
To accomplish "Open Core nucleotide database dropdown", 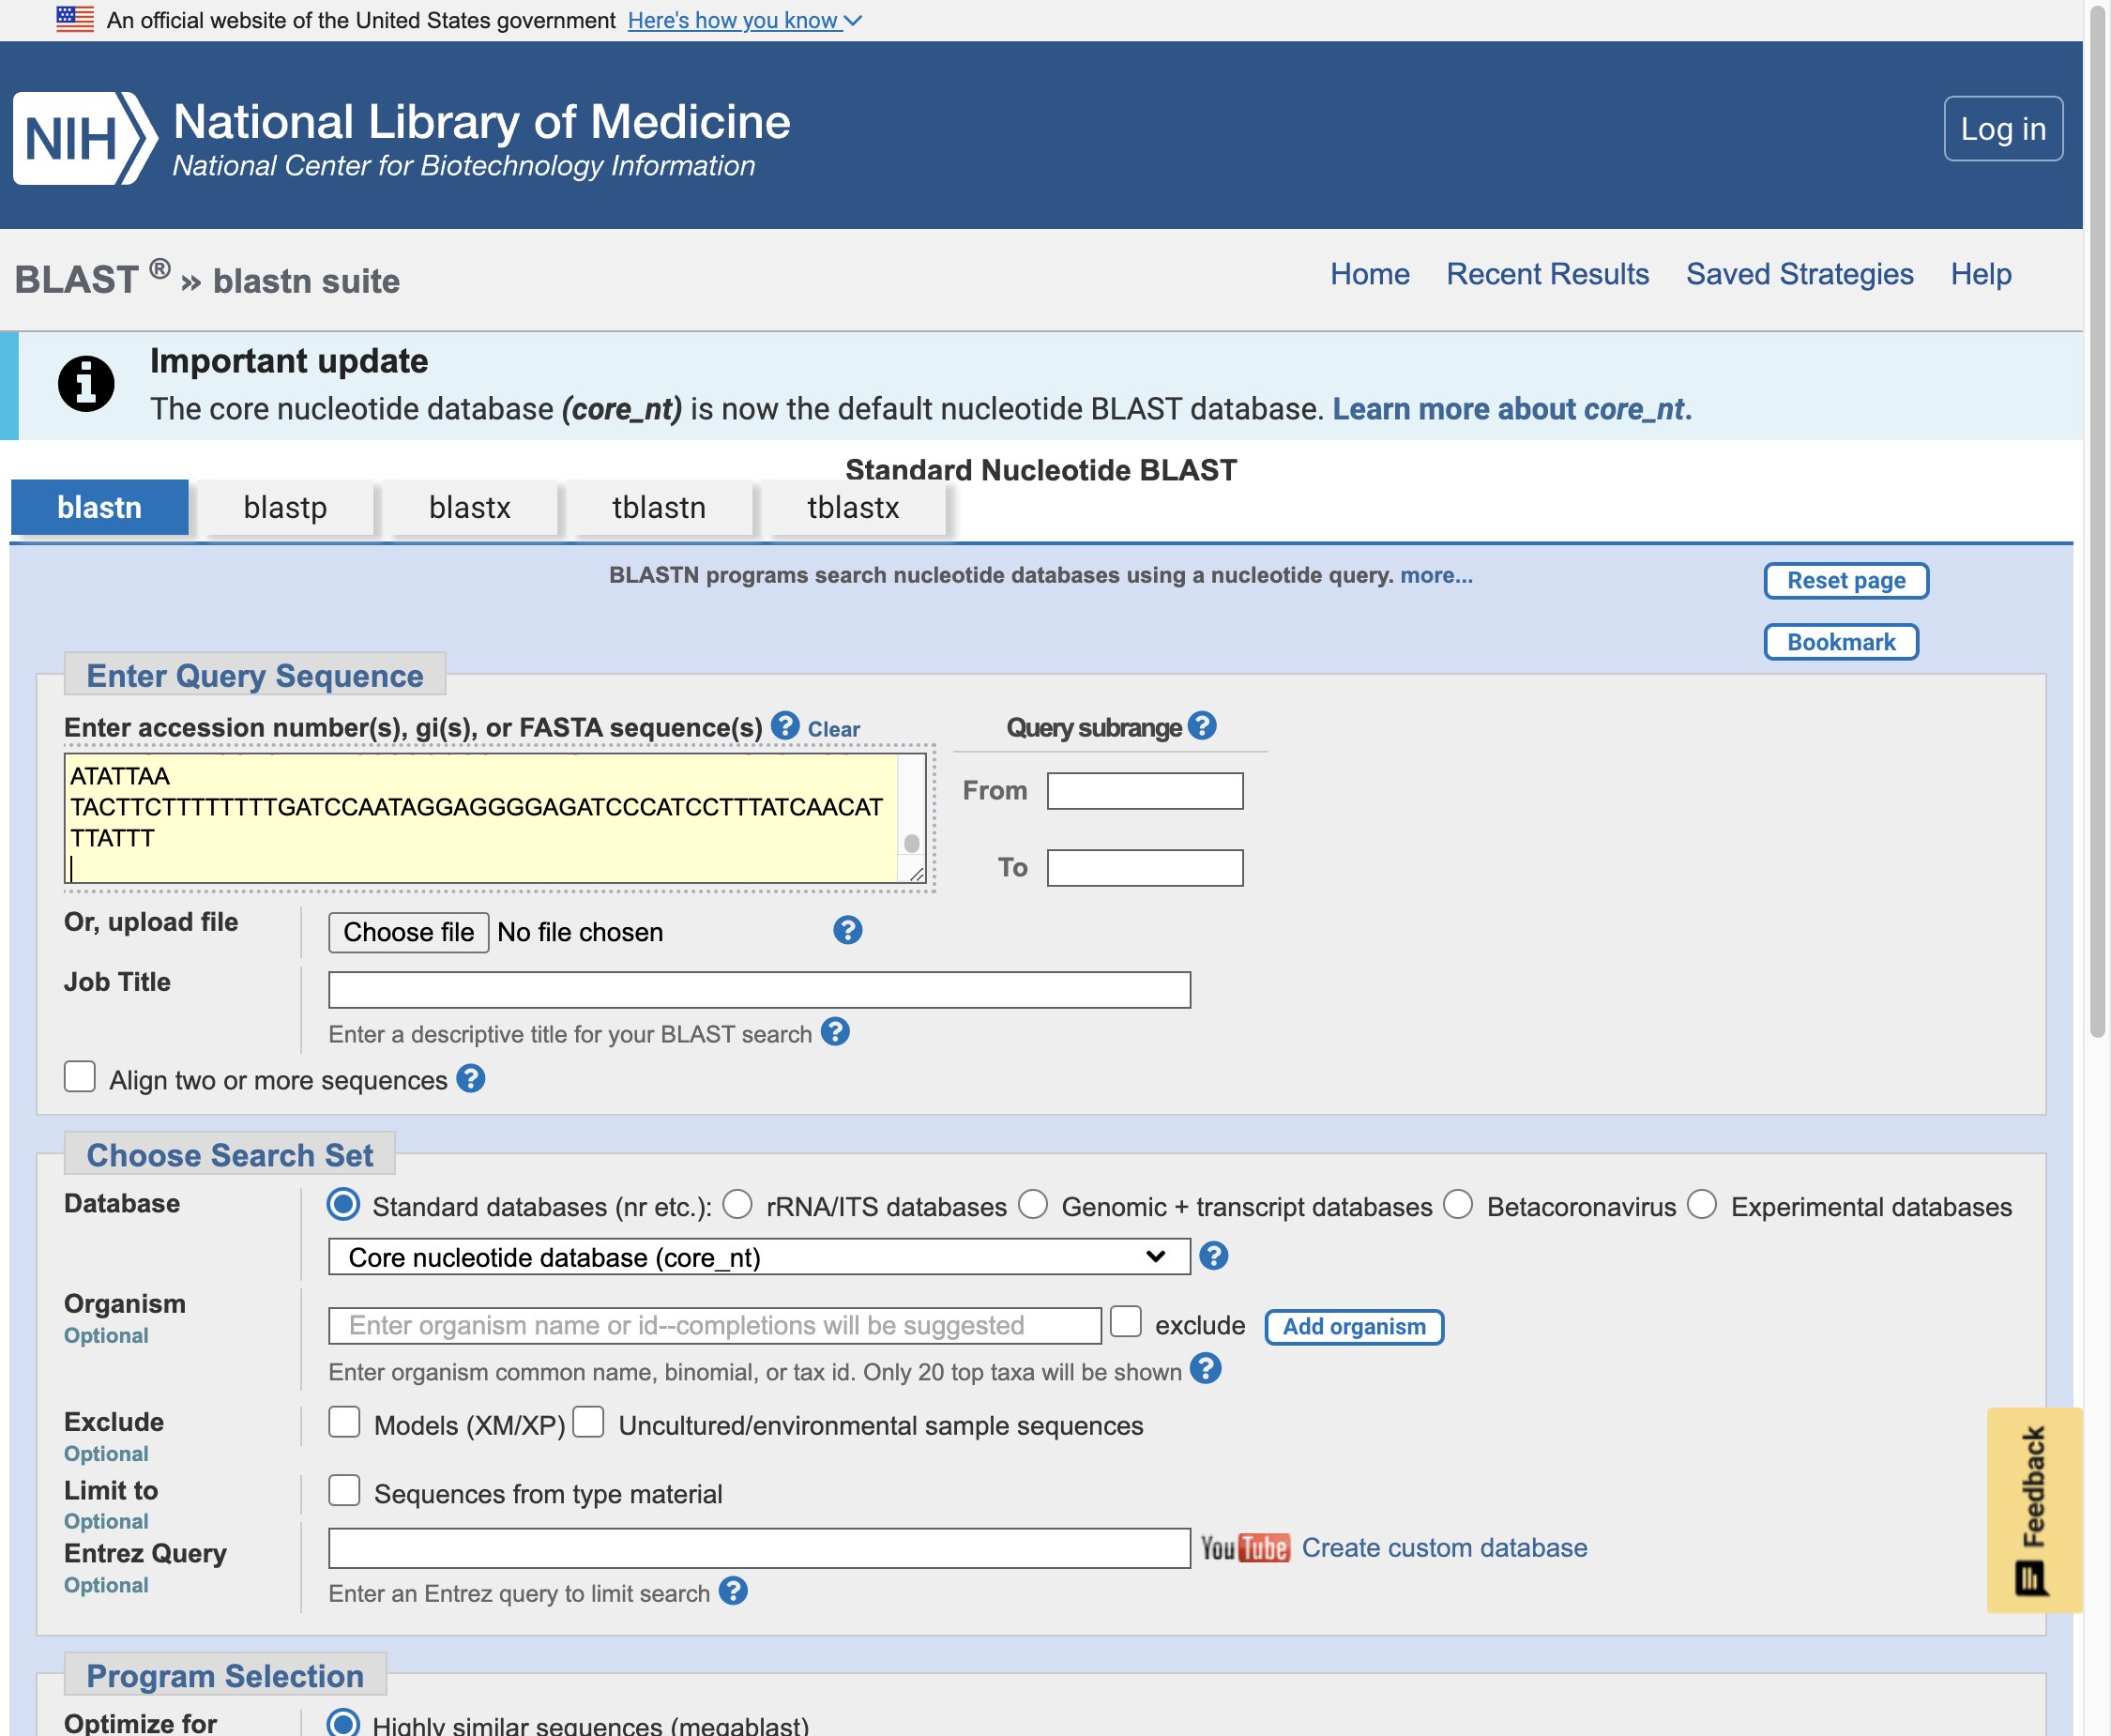I will click(759, 1257).
